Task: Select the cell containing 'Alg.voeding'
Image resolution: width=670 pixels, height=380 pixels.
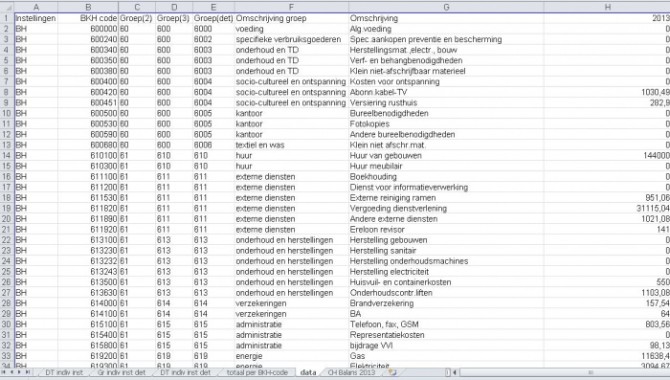Action: pos(446,29)
